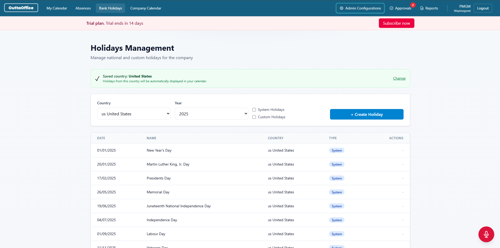Click the System badge for Memorial Day
500x248 pixels.
[337, 192]
